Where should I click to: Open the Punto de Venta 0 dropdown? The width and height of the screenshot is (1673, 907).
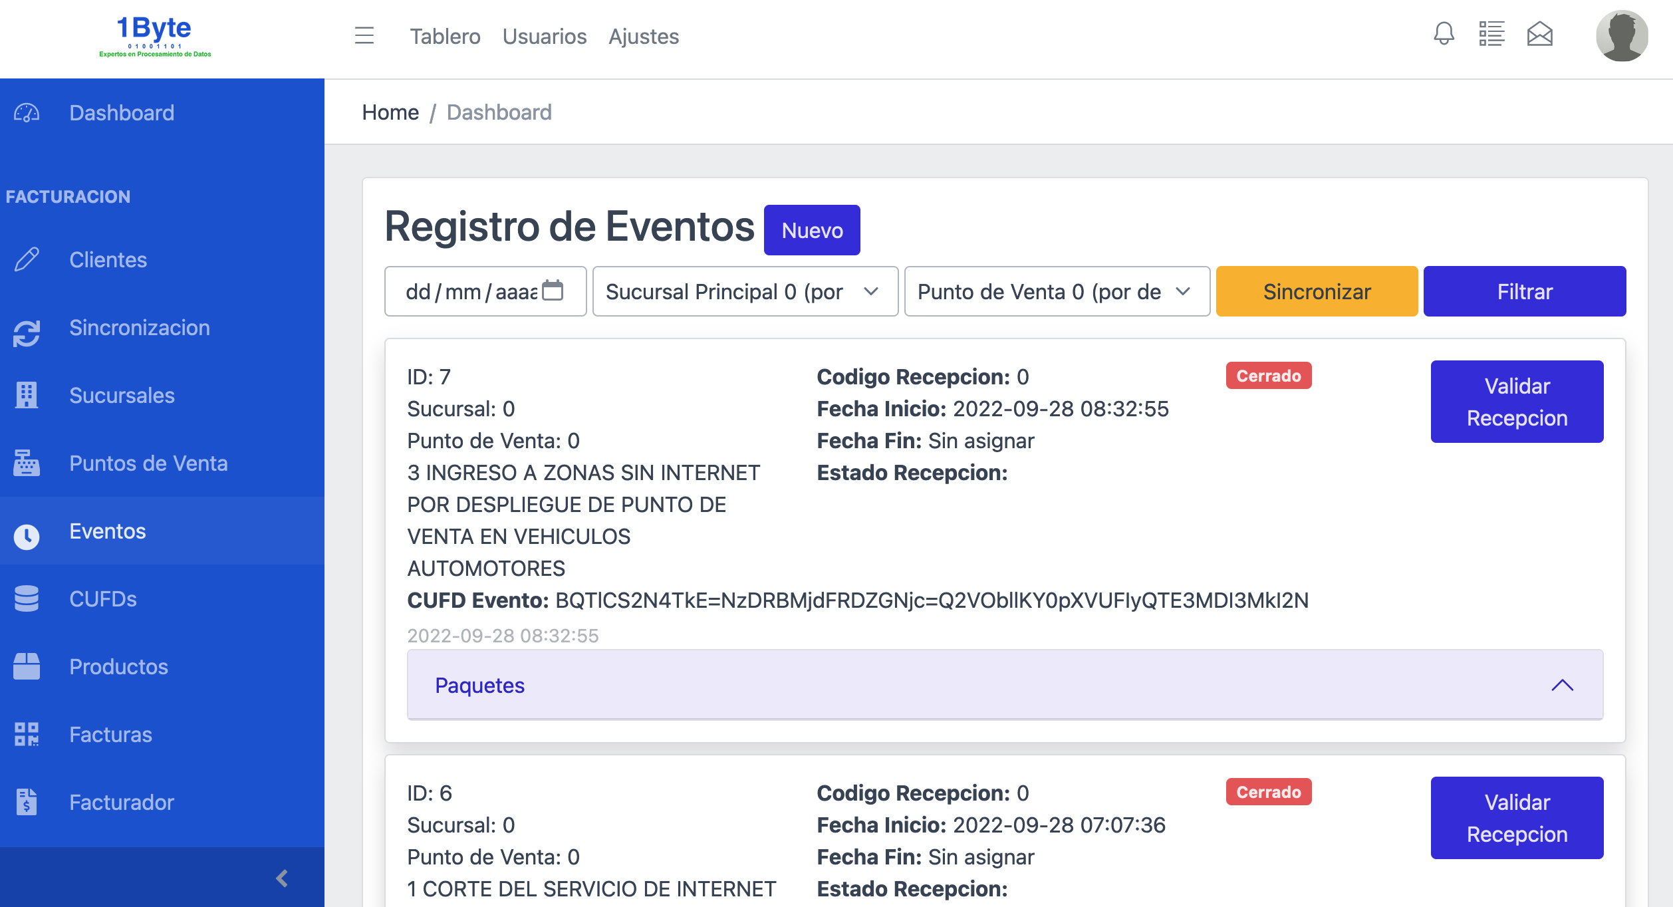[1056, 291]
